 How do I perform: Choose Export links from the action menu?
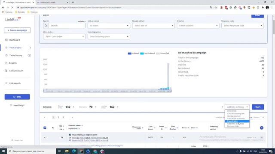click(x=237, y=121)
